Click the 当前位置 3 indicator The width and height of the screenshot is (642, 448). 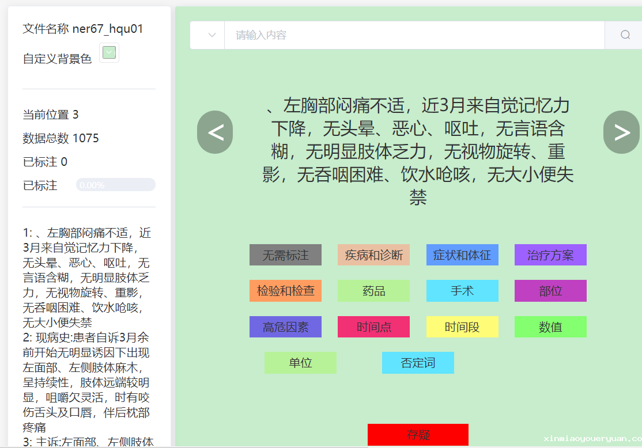(x=51, y=115)
